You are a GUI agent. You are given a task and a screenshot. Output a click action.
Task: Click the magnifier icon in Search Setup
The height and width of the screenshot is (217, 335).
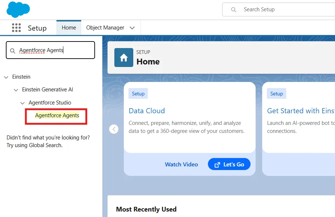point(234,10)
